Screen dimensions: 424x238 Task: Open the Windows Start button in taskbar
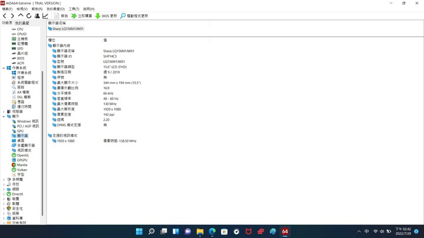tap(139, 232)
